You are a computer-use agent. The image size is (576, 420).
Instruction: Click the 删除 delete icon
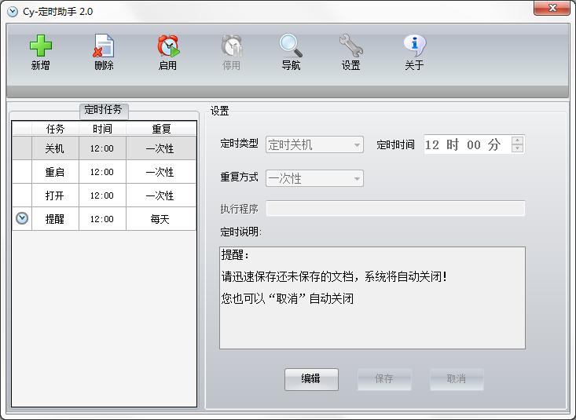point(104,46)
